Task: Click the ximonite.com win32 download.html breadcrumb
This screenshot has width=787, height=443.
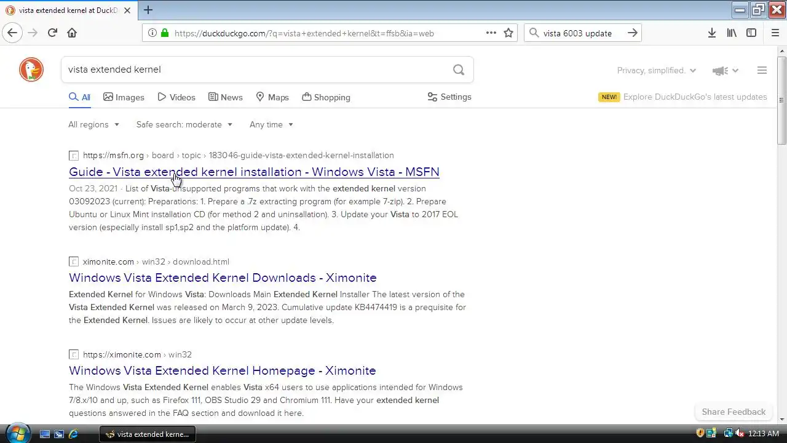Action: pyautogui.click(x=156, y=262)
